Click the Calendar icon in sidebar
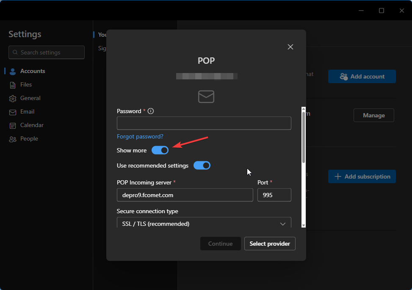 pos(13,126)
